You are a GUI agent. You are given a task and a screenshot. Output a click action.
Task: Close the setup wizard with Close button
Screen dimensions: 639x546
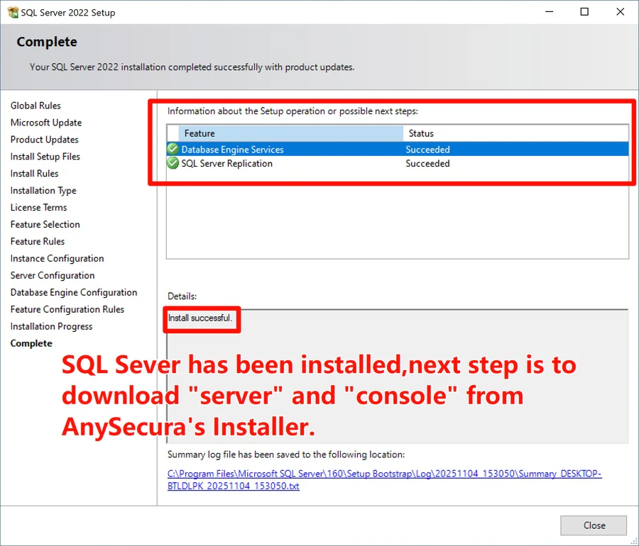tap(594, 525)
